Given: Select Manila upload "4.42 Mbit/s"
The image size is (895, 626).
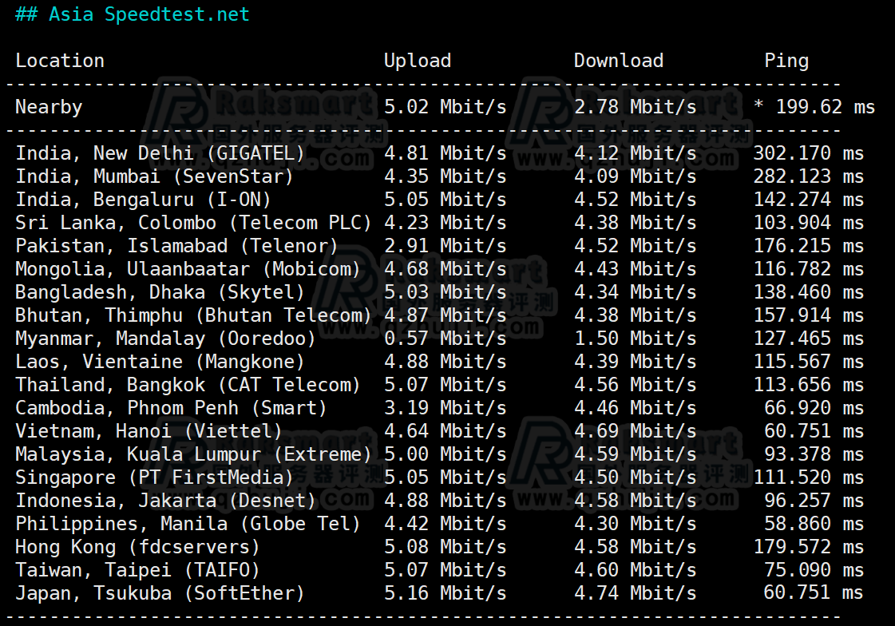Looking at the screenshot, I should click(446, 523).
